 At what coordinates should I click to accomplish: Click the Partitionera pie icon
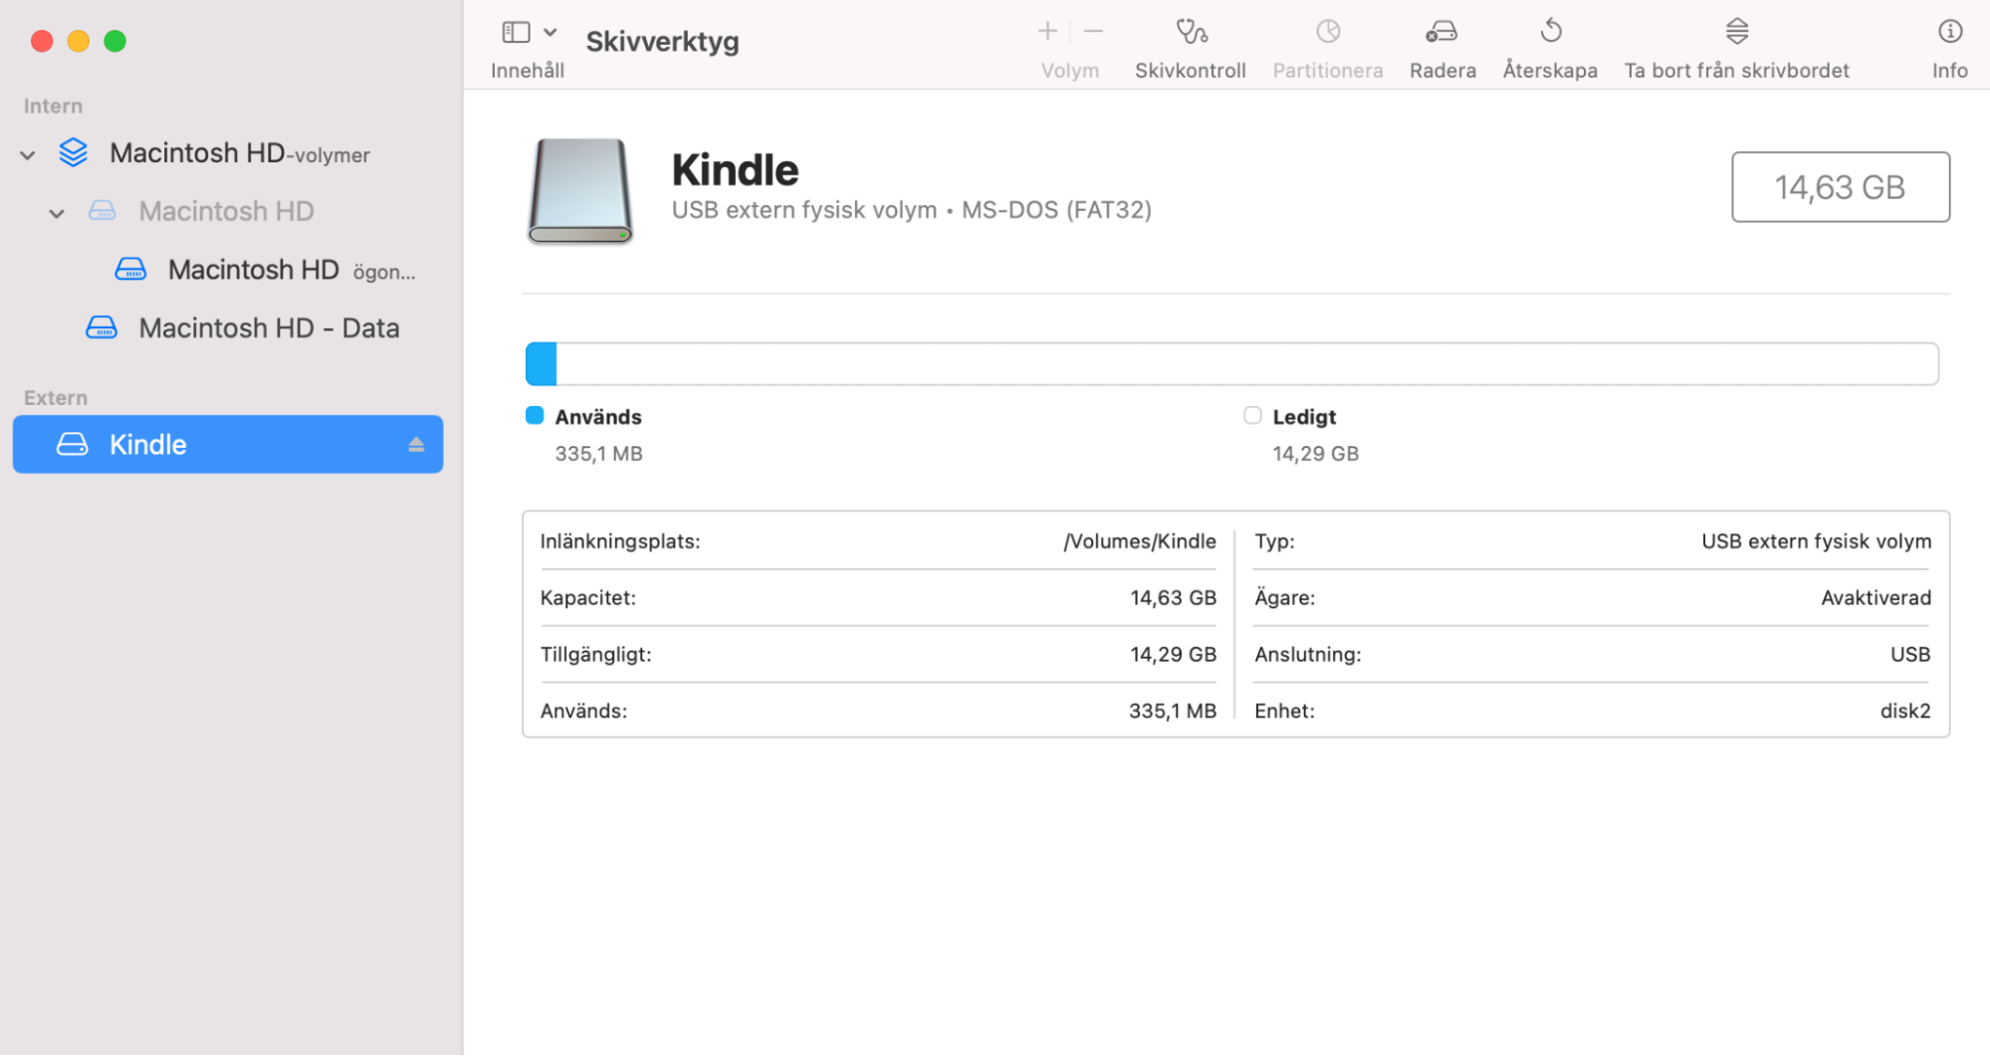(1328, 32)
